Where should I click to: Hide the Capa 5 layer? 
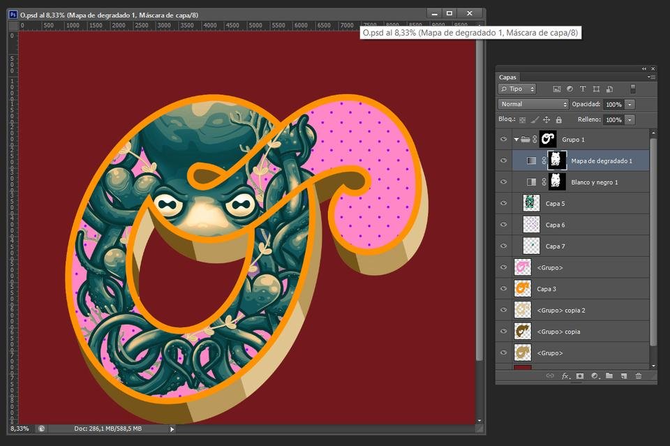pyautogui.click(x=503, y=203)
